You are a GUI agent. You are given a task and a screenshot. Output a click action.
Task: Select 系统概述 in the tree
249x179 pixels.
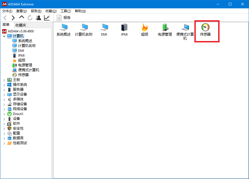[x=25, y=41]
